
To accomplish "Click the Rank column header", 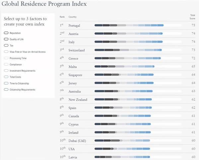I will 62,17.
